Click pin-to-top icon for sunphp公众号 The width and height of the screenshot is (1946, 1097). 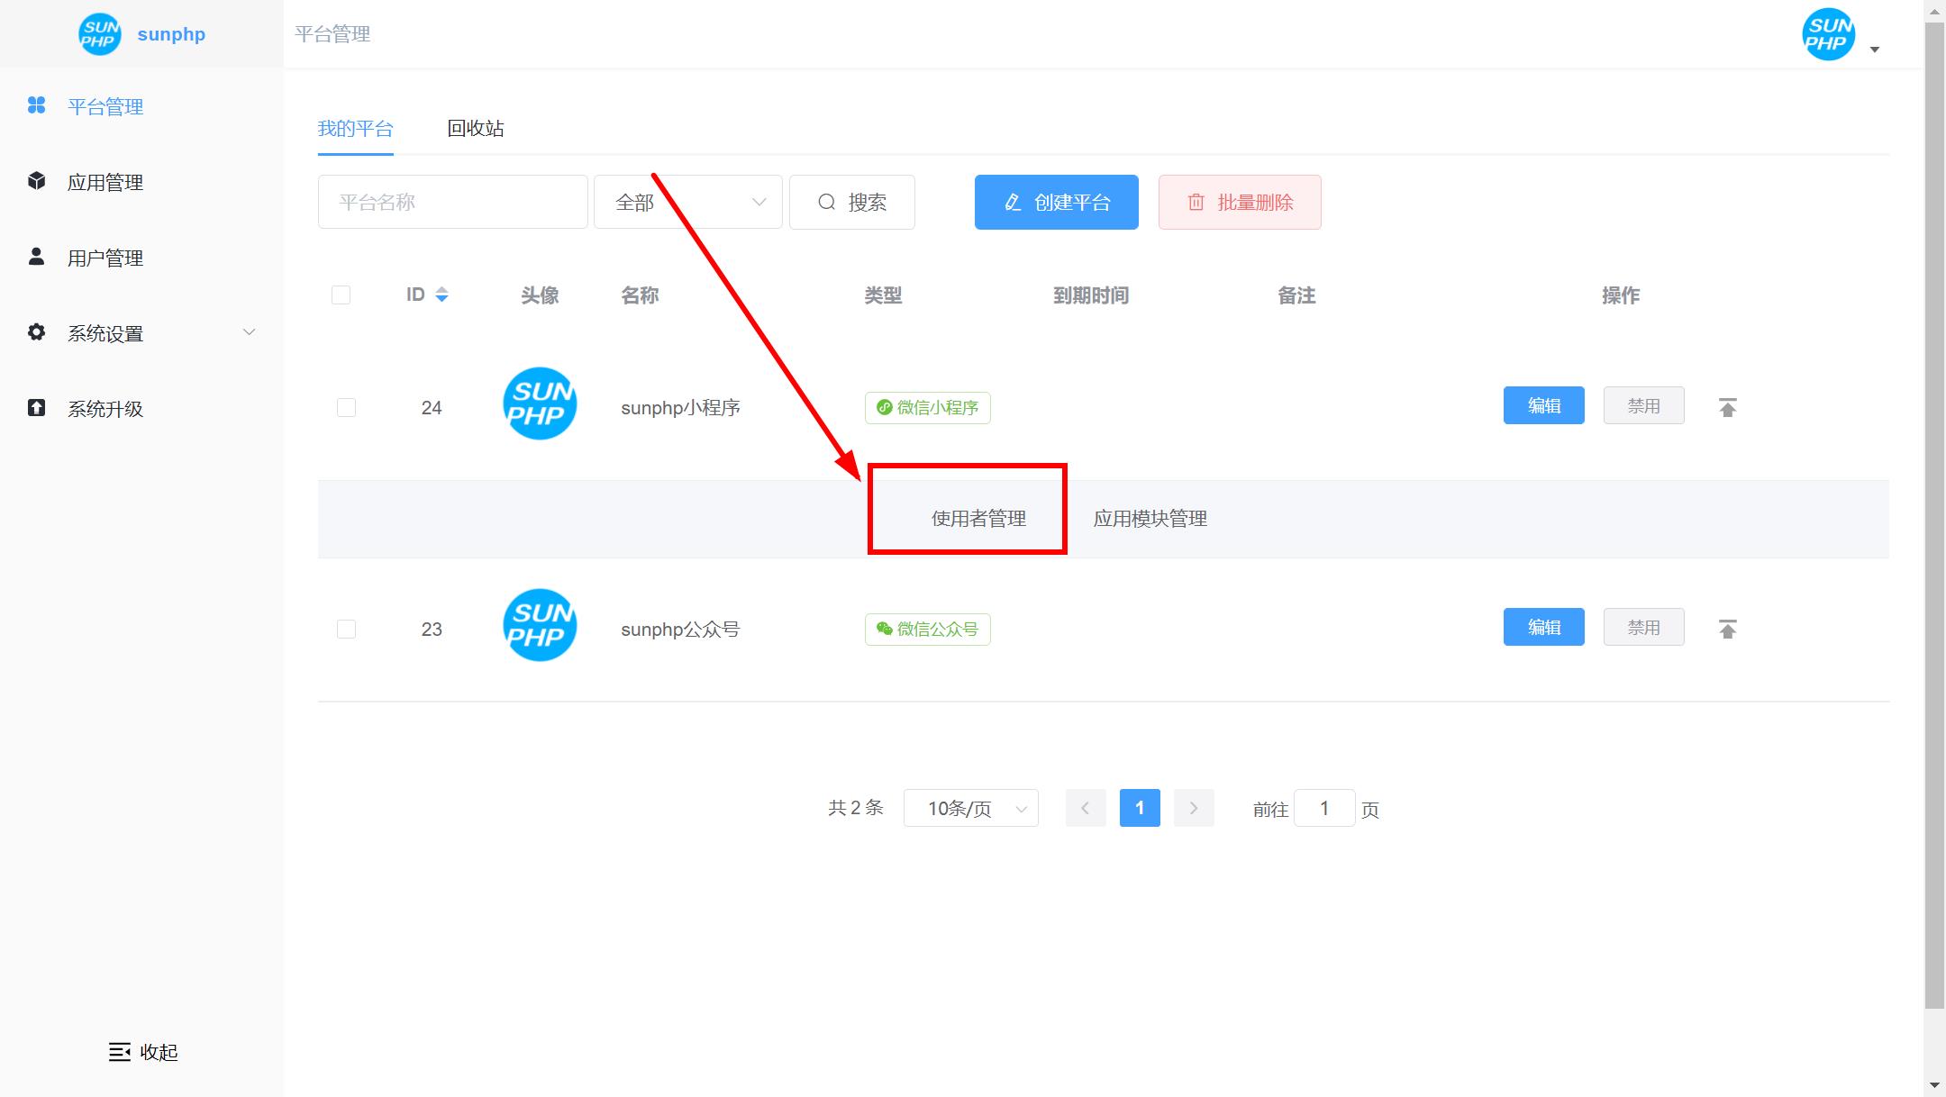tap(1727, 629)
